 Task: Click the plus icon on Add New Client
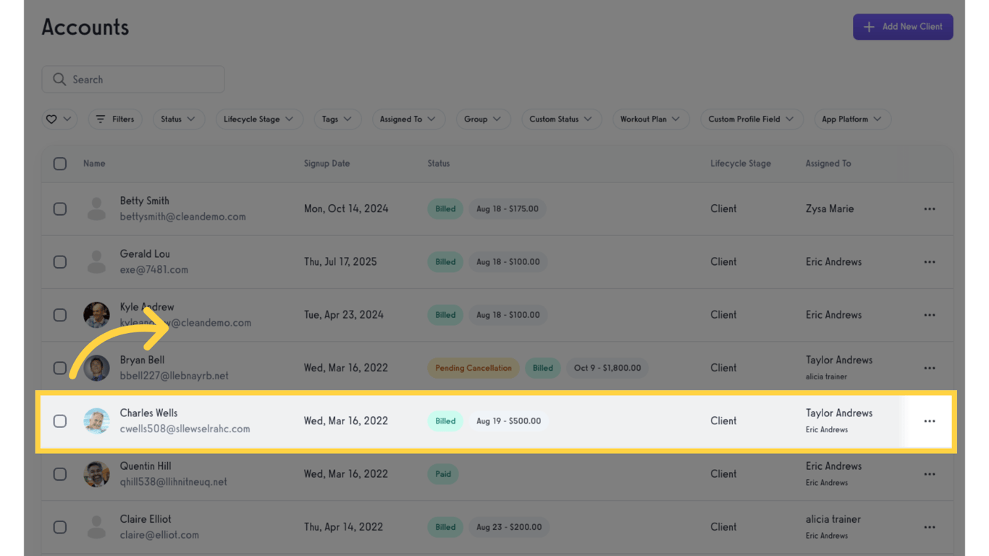coord(868,27)
